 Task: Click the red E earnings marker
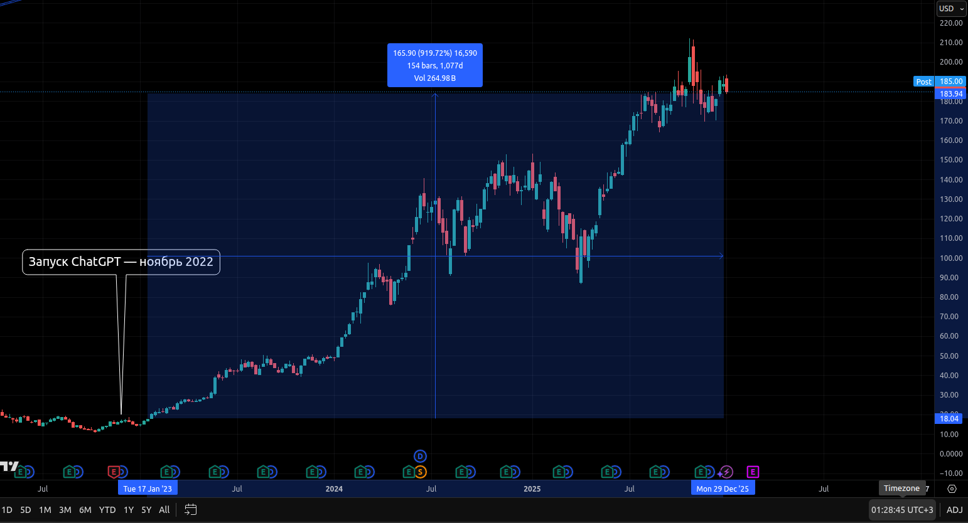[114, 472]
